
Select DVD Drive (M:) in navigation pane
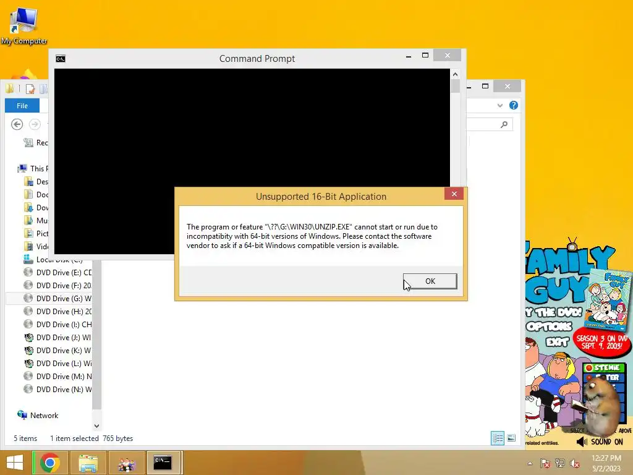[x=57, y=376]
